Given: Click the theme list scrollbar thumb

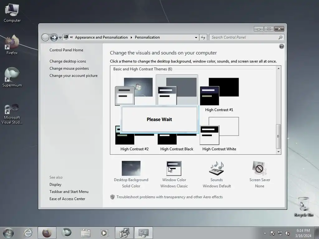Looking at the screenshot, I should coord(278,136).
